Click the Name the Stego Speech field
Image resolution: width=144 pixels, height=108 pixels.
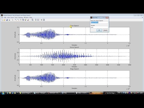tap(99, 22)
